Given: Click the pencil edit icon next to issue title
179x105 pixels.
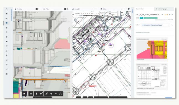Looking at the screenshot, I should [x=163, y=15].
